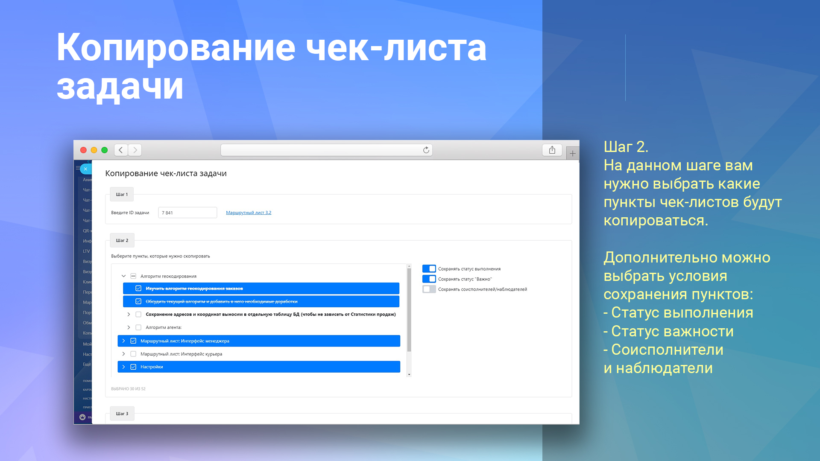The height and width of the screenshot is (461, 820).
Task: Click the browser forward arrow button
Action: click(x=135, y=150)
